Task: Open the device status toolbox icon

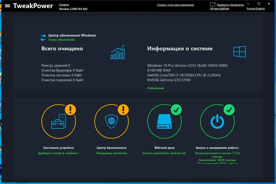Action: (x=59, y=122)
